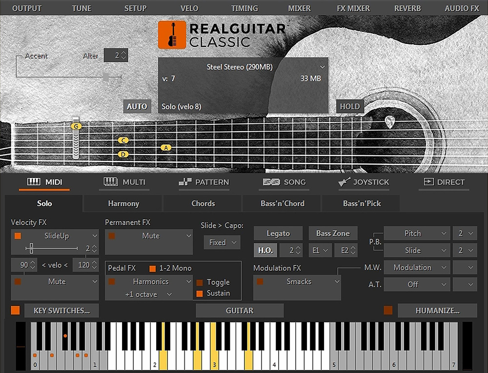Click the SONG mode icon
Viewport: 488px width, 373px height.
click(271, 182)
